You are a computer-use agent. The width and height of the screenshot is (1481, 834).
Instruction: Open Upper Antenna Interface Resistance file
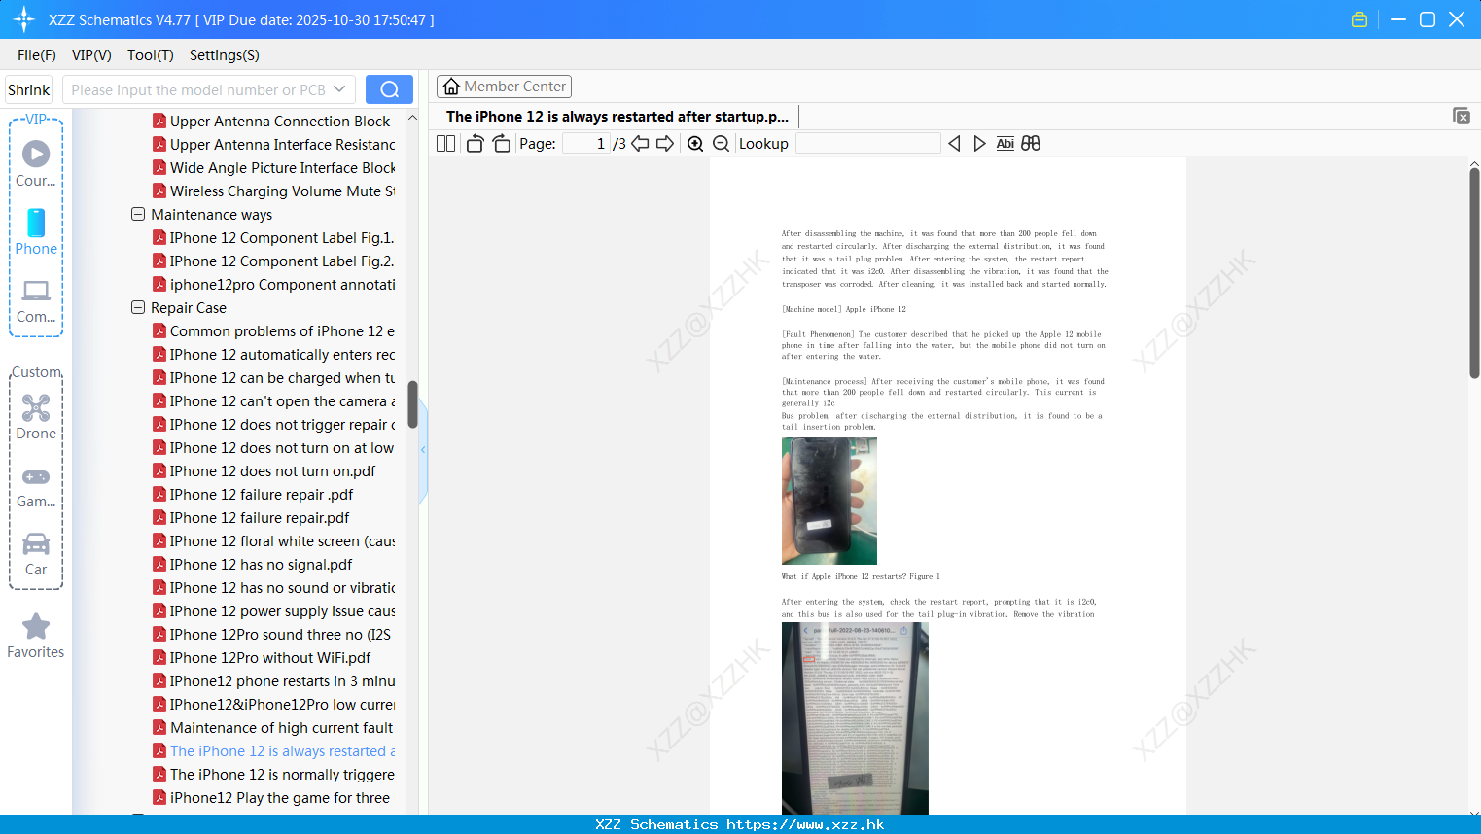pyautogui.click(x=274, y=144)
